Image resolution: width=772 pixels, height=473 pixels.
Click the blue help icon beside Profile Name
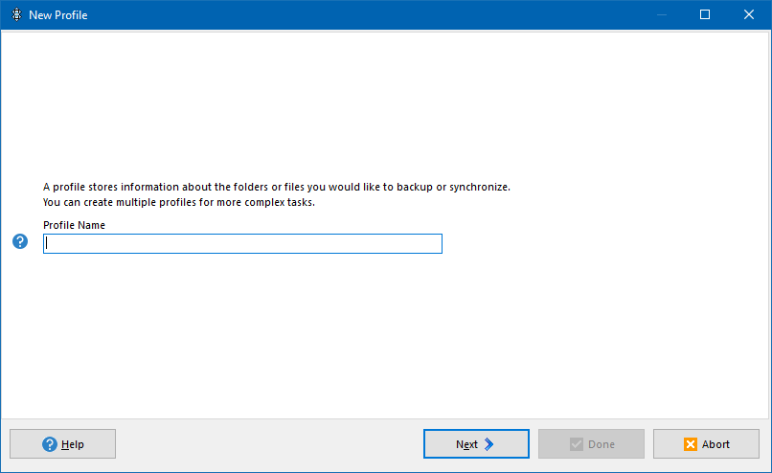pyautogui.click(x=20, y=241)
